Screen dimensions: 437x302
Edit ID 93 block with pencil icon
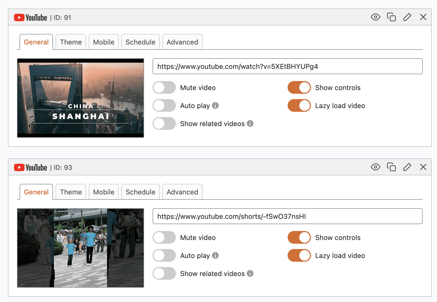[x=407, y=167]
